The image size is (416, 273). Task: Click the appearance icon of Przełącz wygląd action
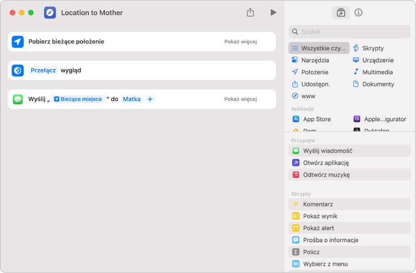(x=18, y=70)
